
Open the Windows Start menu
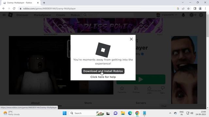coord(65,113)
